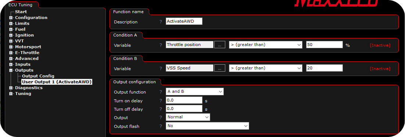405x137 pixels.
Task: Switch to the ECU Tuning tab
Action: [x=21, y=5]
